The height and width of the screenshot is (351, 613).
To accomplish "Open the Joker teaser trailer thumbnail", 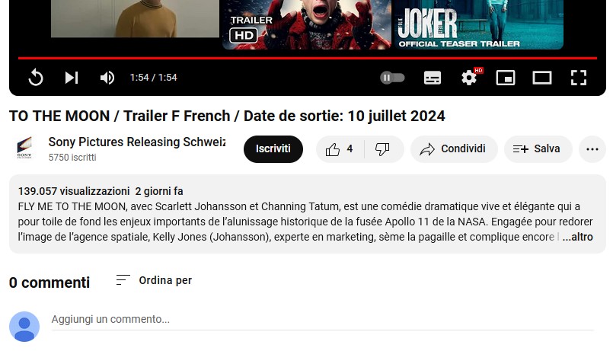I will point(477,24).
